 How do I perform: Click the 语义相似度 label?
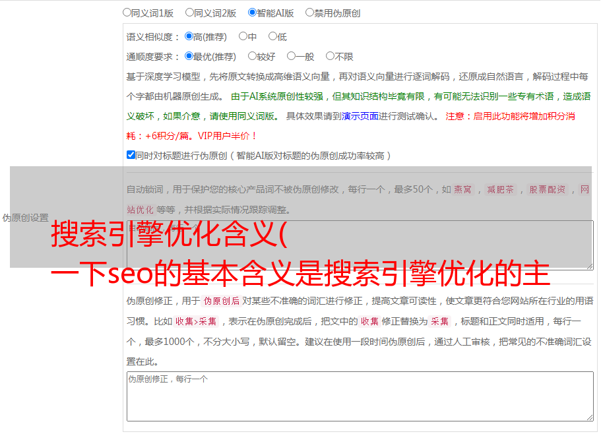[x=152, y=37]
